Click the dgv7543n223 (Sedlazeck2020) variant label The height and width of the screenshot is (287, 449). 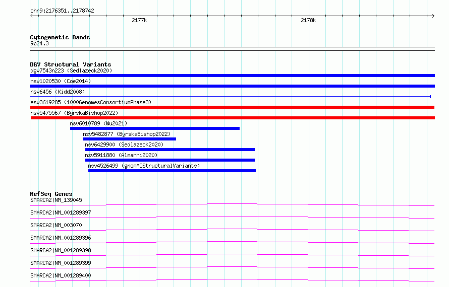click(x=71, y=70)
